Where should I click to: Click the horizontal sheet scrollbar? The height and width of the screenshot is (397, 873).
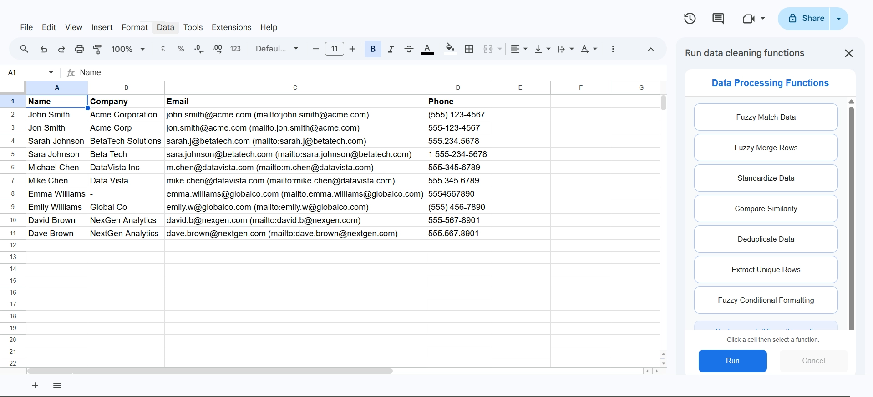point(210,371)
